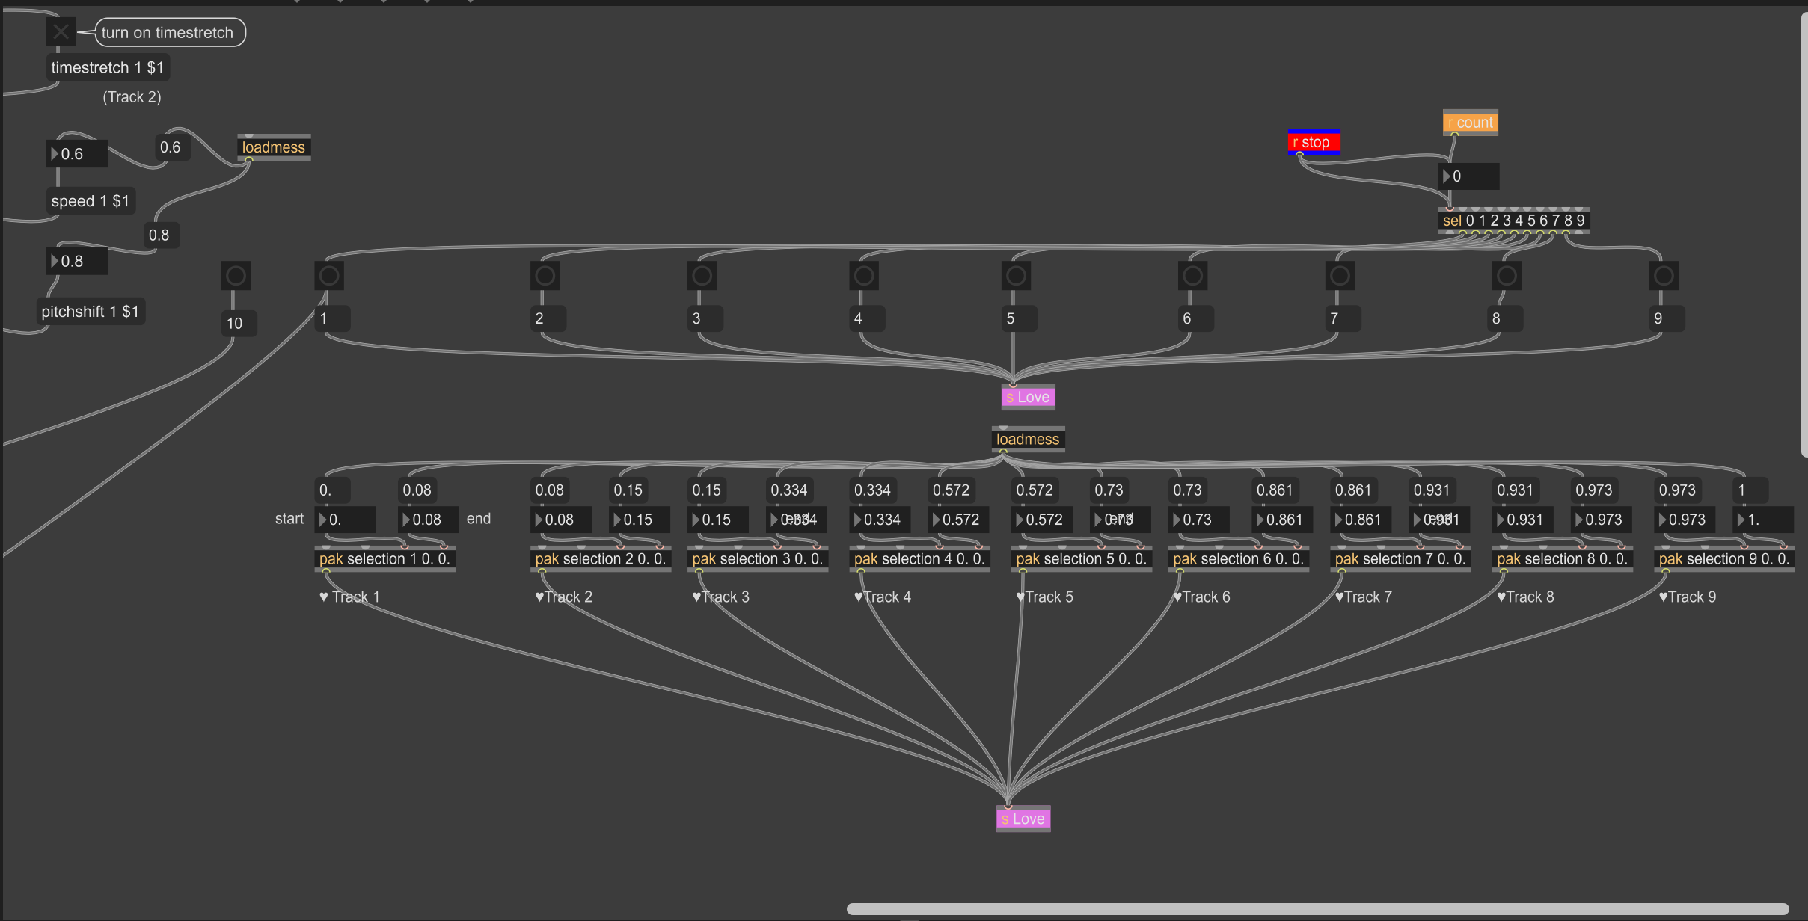Click the red 'r stop' object

[x=1313, y=142]
